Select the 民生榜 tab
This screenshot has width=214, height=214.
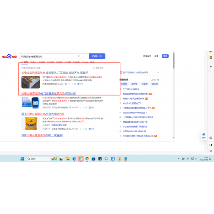pos(144,84)
